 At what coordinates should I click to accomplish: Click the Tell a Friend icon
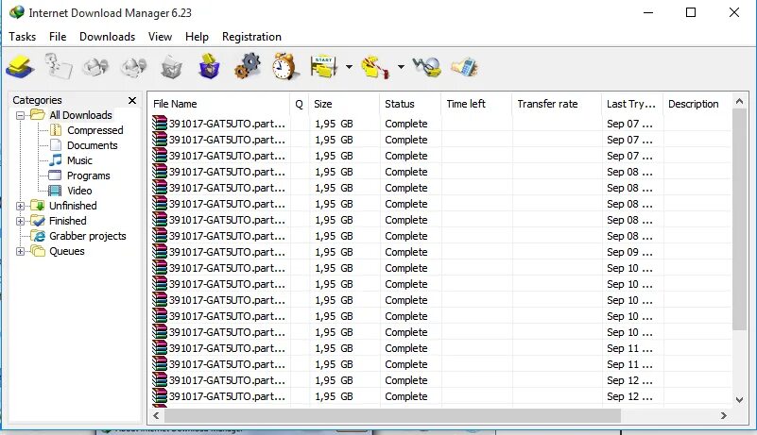(464, 67)
